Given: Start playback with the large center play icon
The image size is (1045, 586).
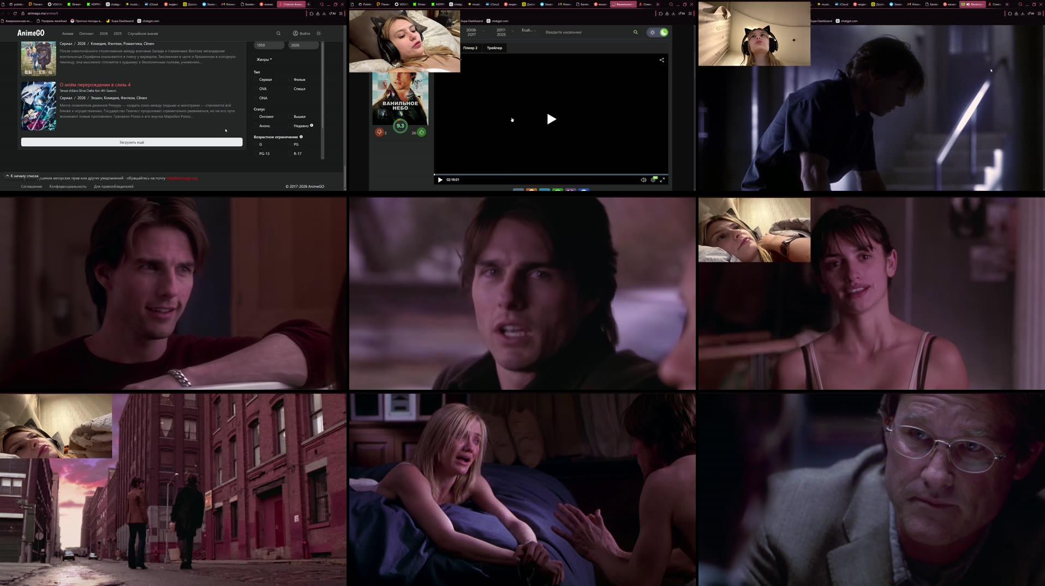Looking at the screenshot, I should (x=551, y=119).
